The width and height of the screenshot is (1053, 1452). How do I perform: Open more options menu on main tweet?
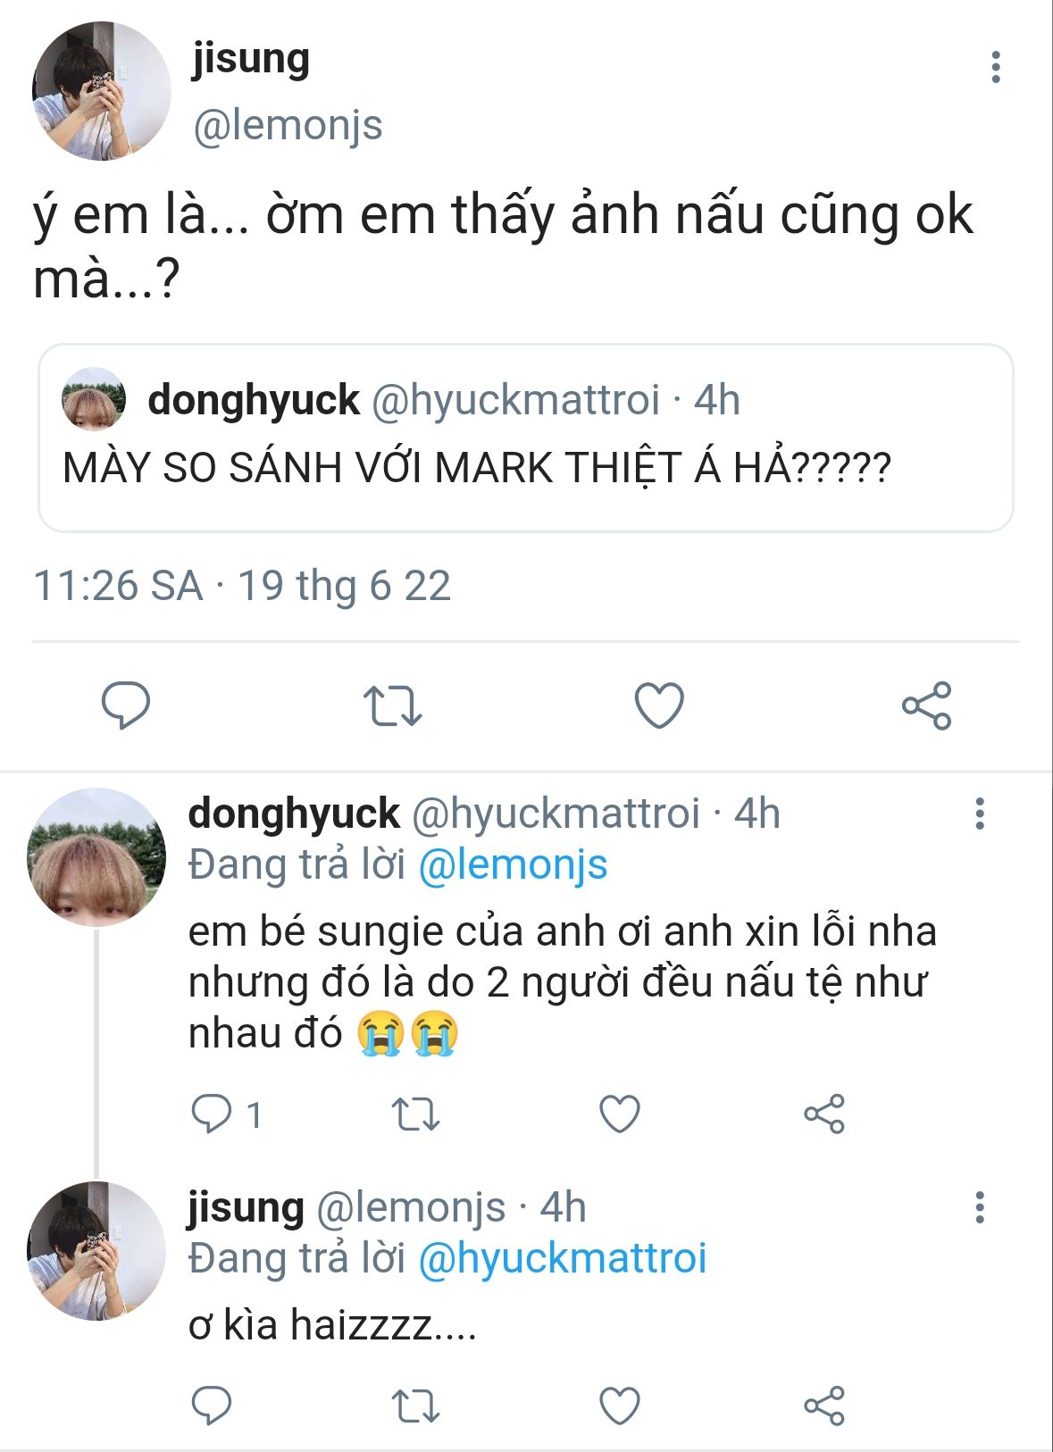pos(995,68)
